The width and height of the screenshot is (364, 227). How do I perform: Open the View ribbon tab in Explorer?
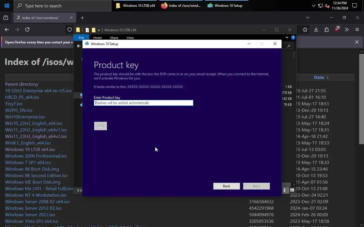click(x=130, y=37)
